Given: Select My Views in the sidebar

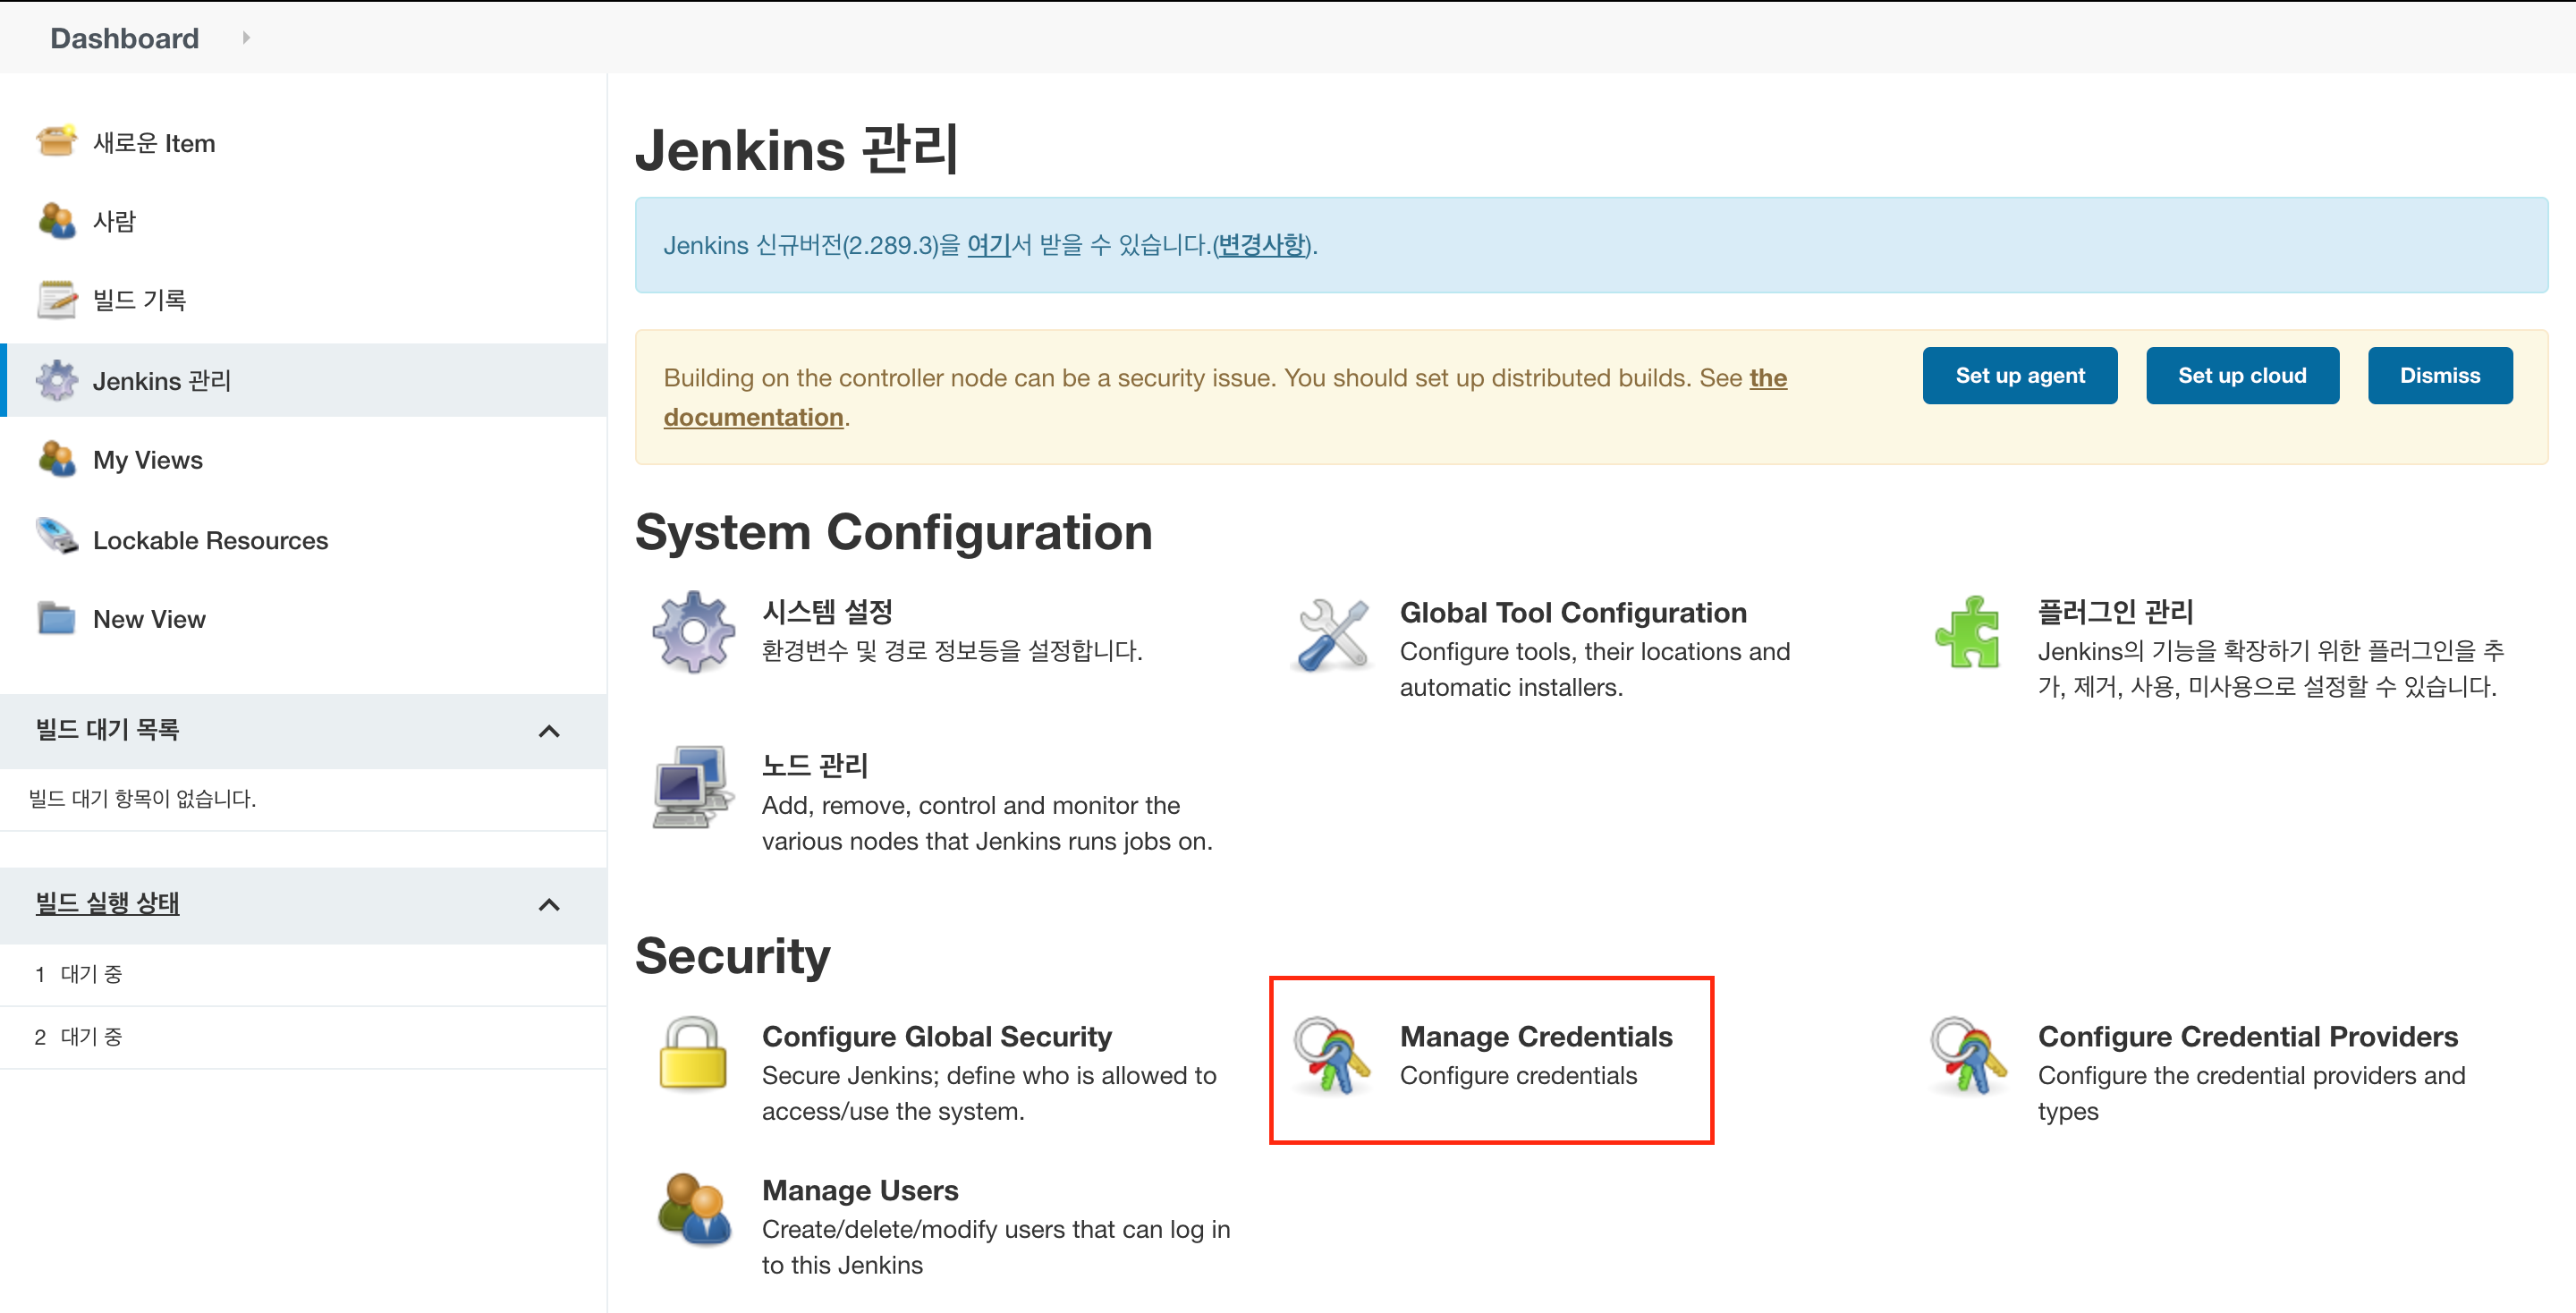Looking at the screenshot, I should 148,460.
